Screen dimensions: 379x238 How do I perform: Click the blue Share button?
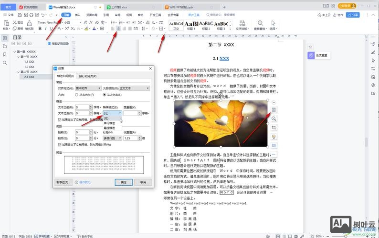tap(353, 15)
